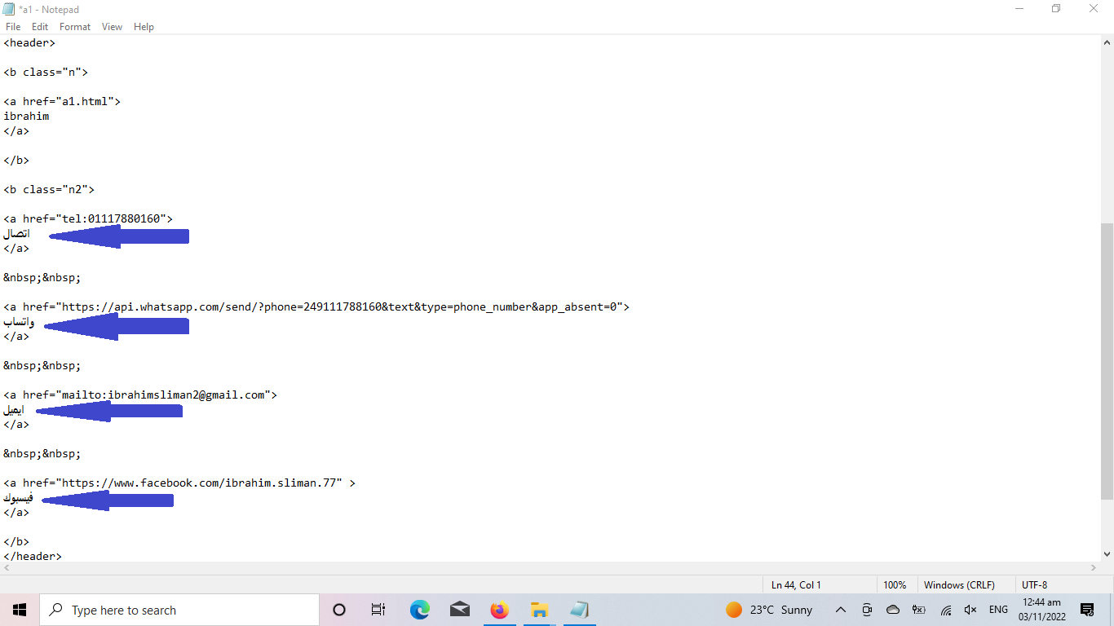Click the vertical scrollbar down arrow
This screenshot has width=1114, height=626.
pyautogui.click(x=1107, y=554)
